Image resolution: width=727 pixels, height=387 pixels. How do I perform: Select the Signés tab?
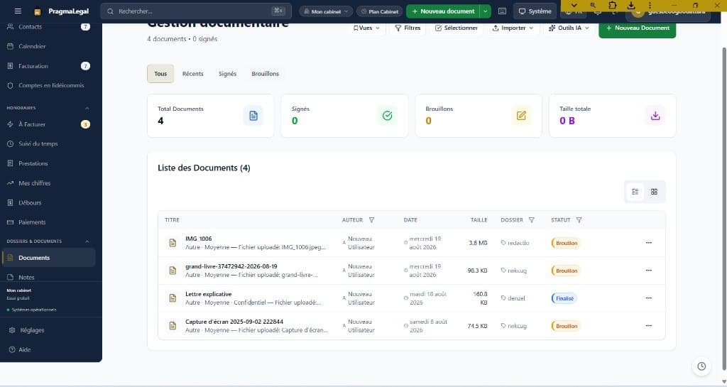click(227, 74)
